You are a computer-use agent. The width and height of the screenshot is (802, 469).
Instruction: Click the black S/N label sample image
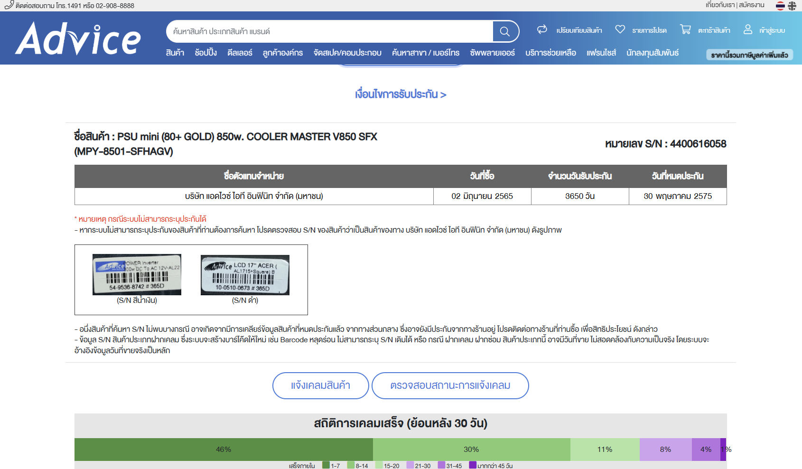[x=245, y=275]
